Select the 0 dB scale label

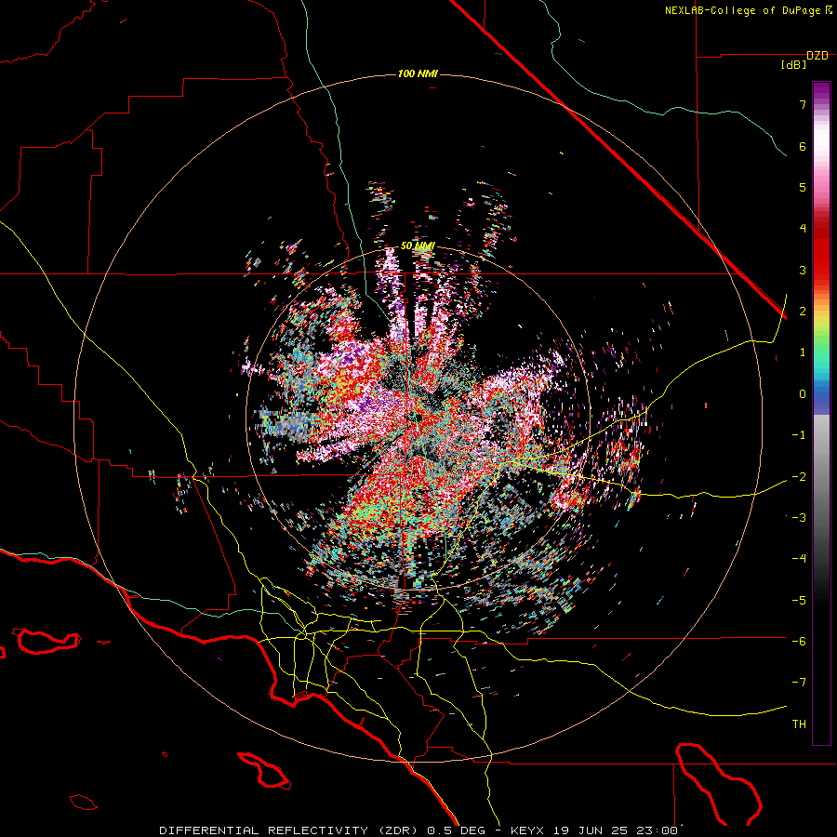[803, 394]
